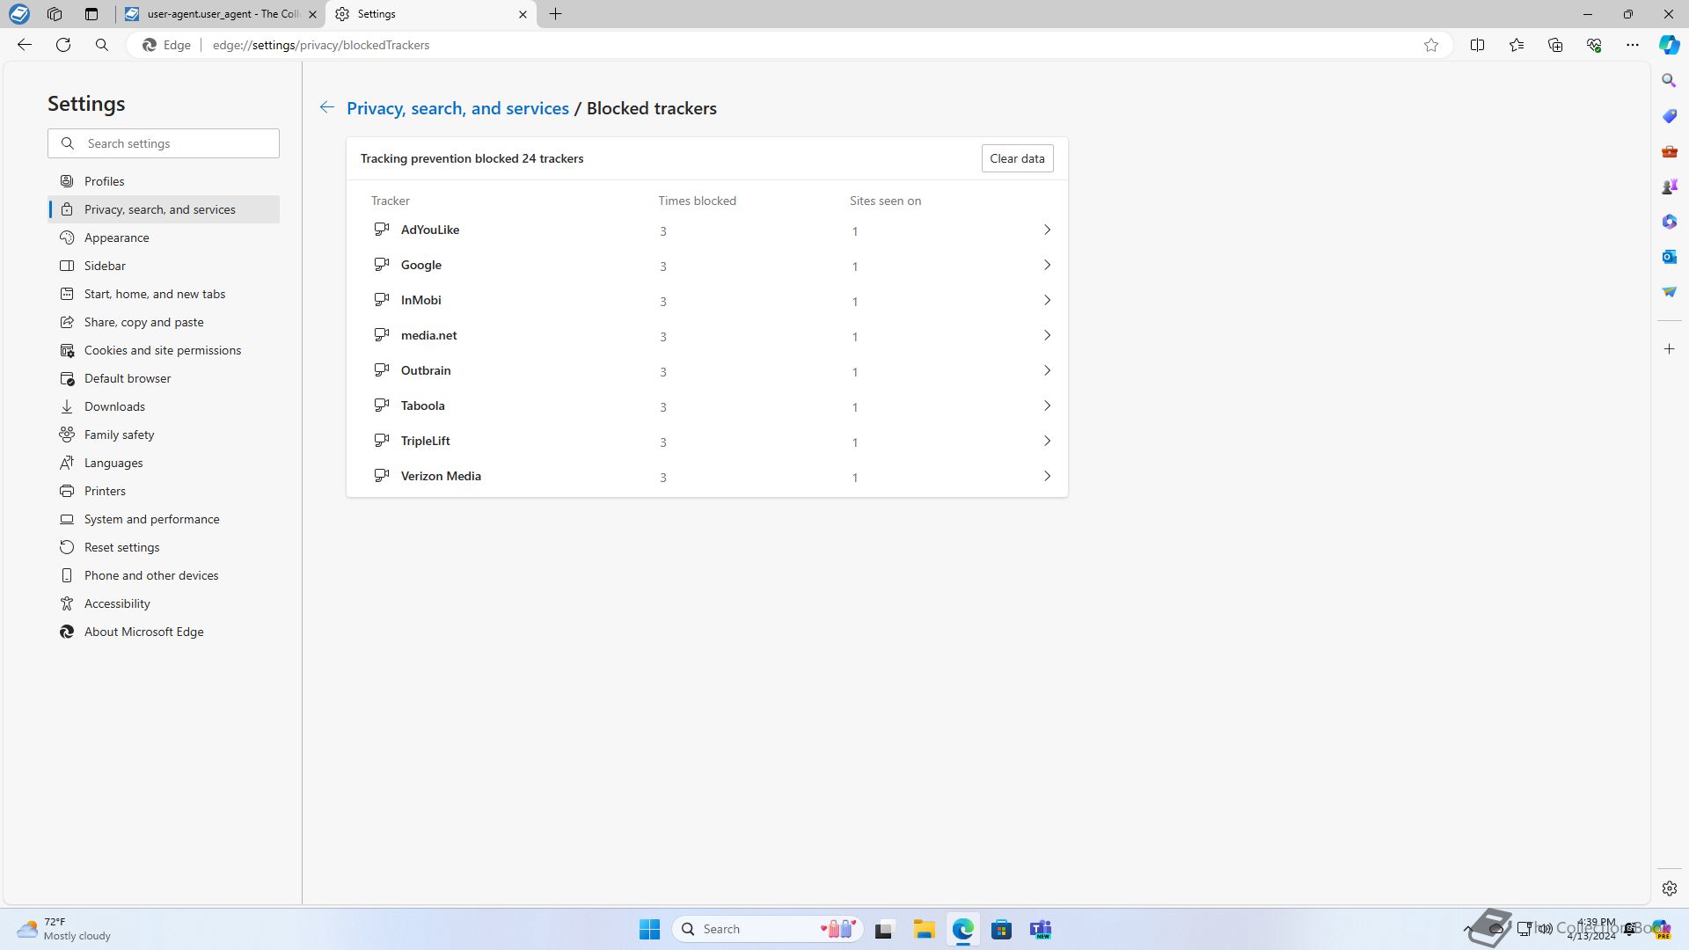Select the Verizon Media tracker name
Viewport: 1689px width, 950px height.
tap(441, 476)
